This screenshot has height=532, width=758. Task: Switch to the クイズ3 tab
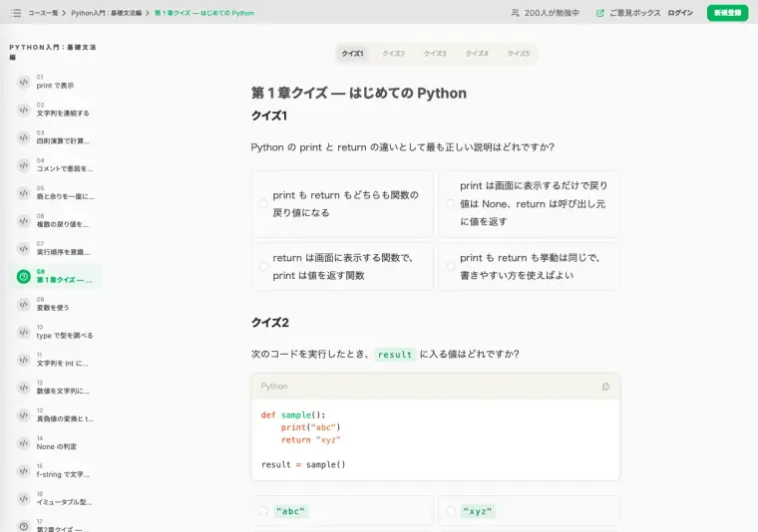point(435,54)
